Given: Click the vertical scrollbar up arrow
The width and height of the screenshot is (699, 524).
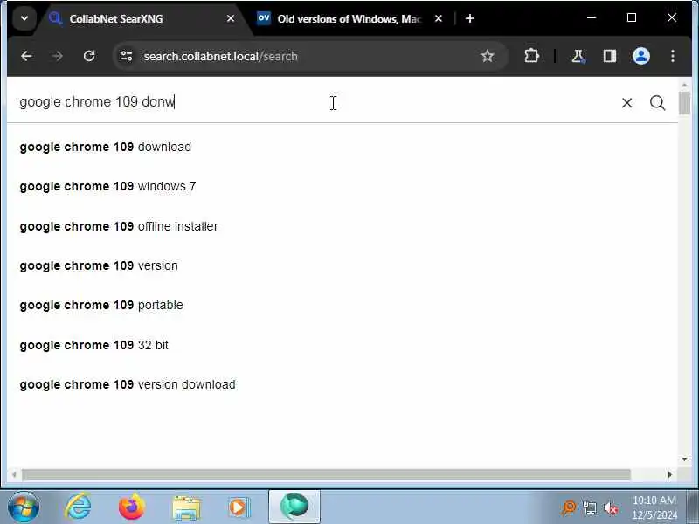Looking at the screenshot, I should click(685, 84).
